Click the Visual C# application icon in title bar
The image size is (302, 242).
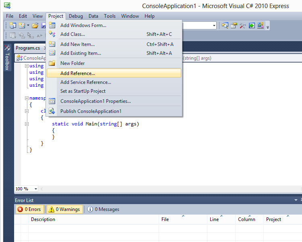pyautogui.click(x=7, y=6)
